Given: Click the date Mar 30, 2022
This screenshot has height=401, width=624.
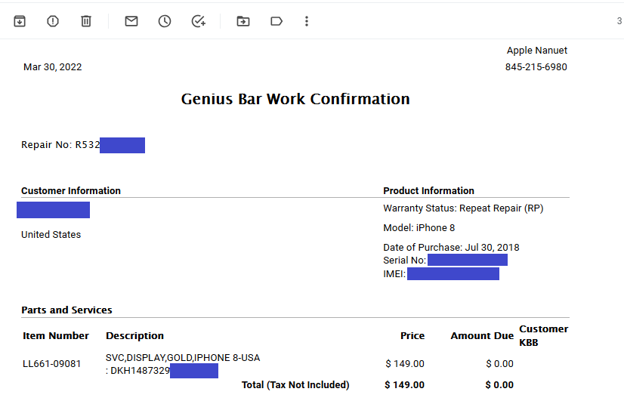Looking at the screenshot, I should click(x=53, y=66).
